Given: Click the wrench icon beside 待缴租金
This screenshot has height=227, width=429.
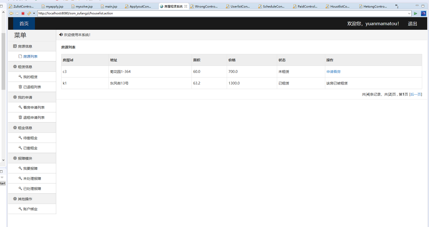Looking at the screenshot, I should pos(21,138).
